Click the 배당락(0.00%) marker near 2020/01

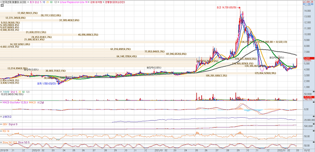click(31, 70)
